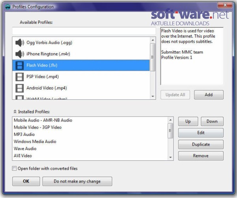Viewport: 237px width, 198px height.
Task: Select Flash Video (.flv) profile
Action: pos(81,65)
